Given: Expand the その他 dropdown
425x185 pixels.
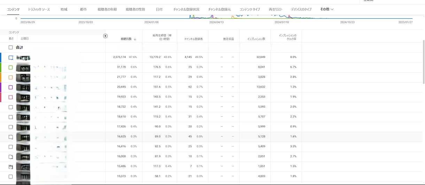Looking at the screenshot, I should point(327,9).
